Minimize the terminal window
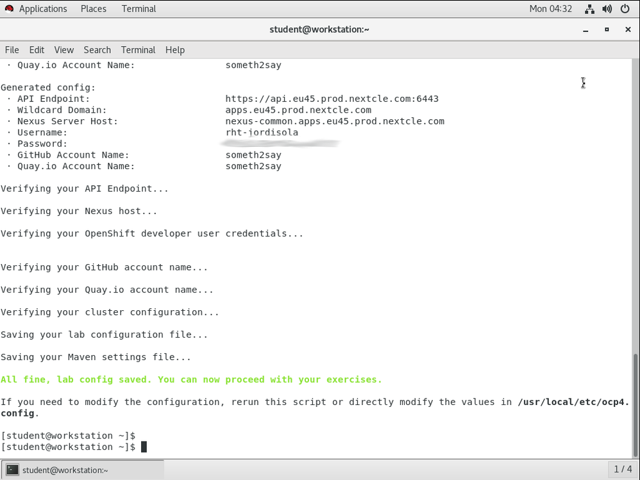 click(x=585, y=29)
